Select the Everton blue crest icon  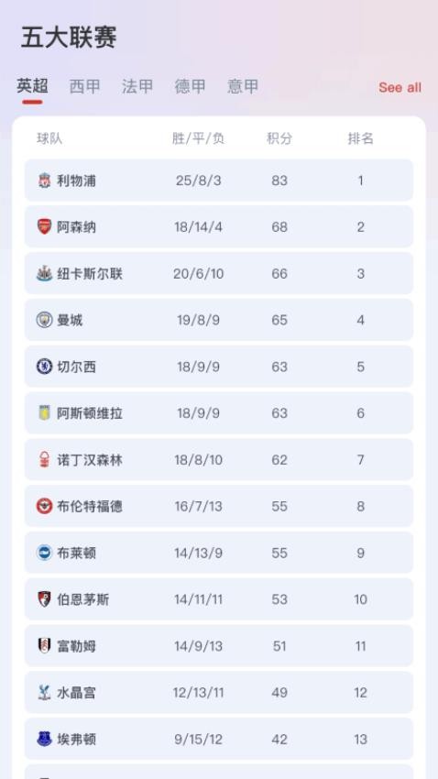[x=44, y=739]
